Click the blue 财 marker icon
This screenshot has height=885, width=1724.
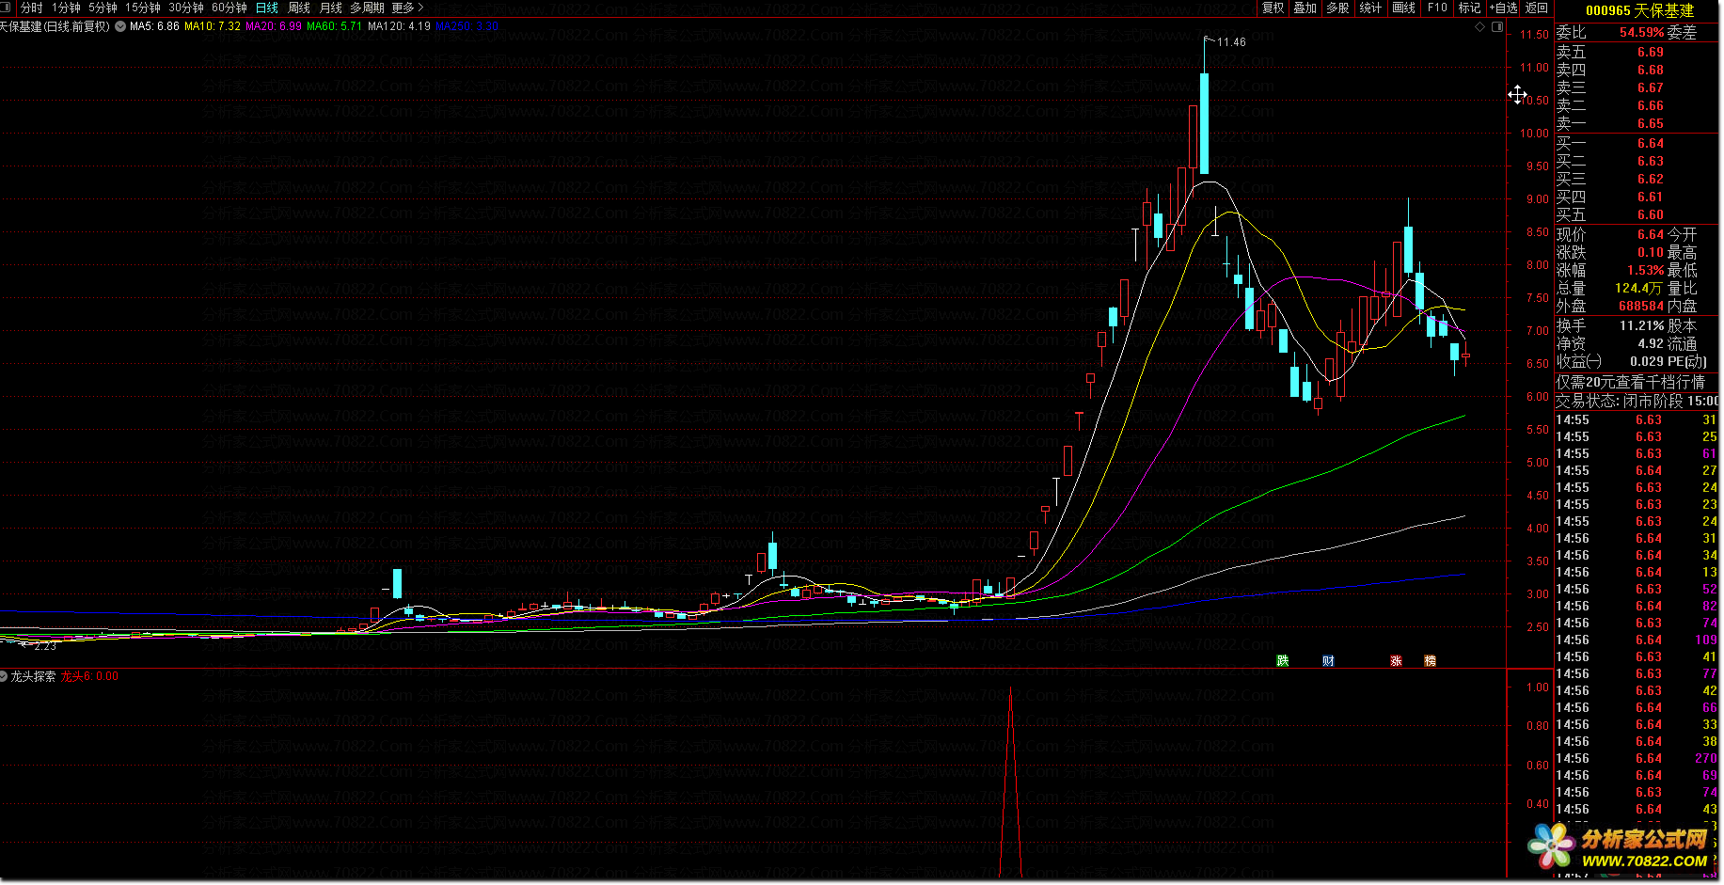click(x=1328, y=661)
